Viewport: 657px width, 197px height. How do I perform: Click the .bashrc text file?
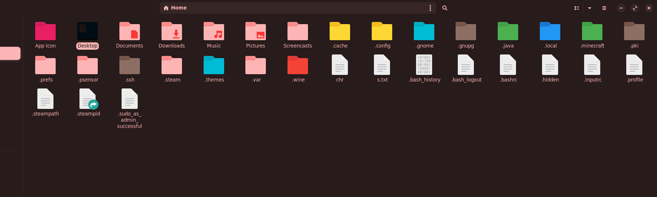click(x=508, y=65)
